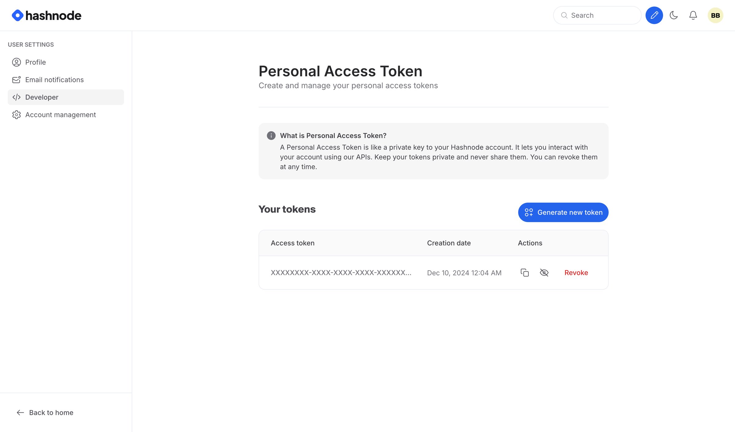The width and height of the screenshot is (735, 432).
Task: Click the date Dec 10, 2024 12:04 AM
Action: tap(464, 273)
